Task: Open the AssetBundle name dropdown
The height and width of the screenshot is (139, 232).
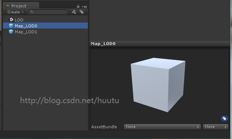Action: pyautogui.click(x=162, y=127)
